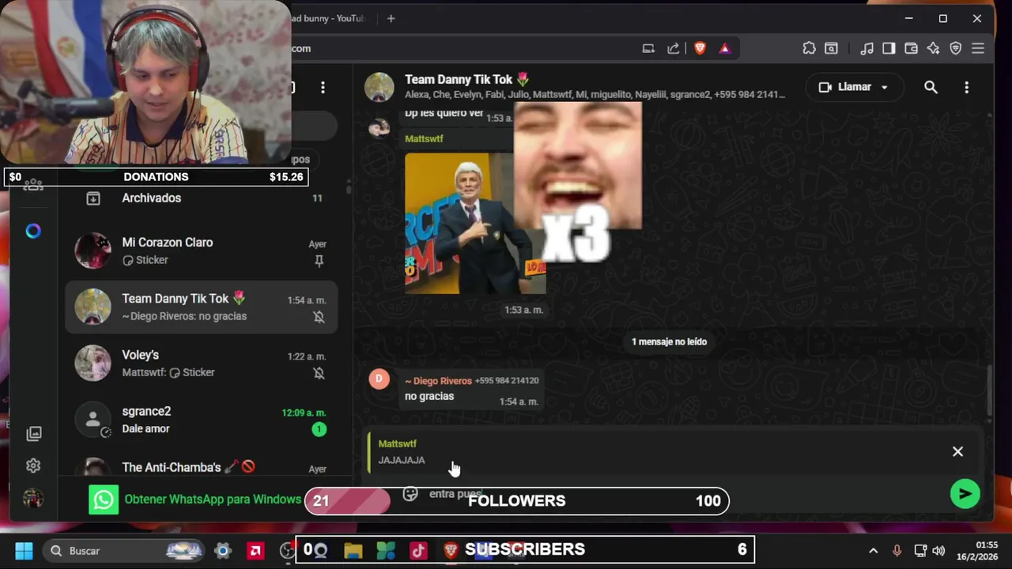This screenshot has width=1012, height=569.
Task: Open the chat header three-dot menu
Action: [x=966, y=87]
